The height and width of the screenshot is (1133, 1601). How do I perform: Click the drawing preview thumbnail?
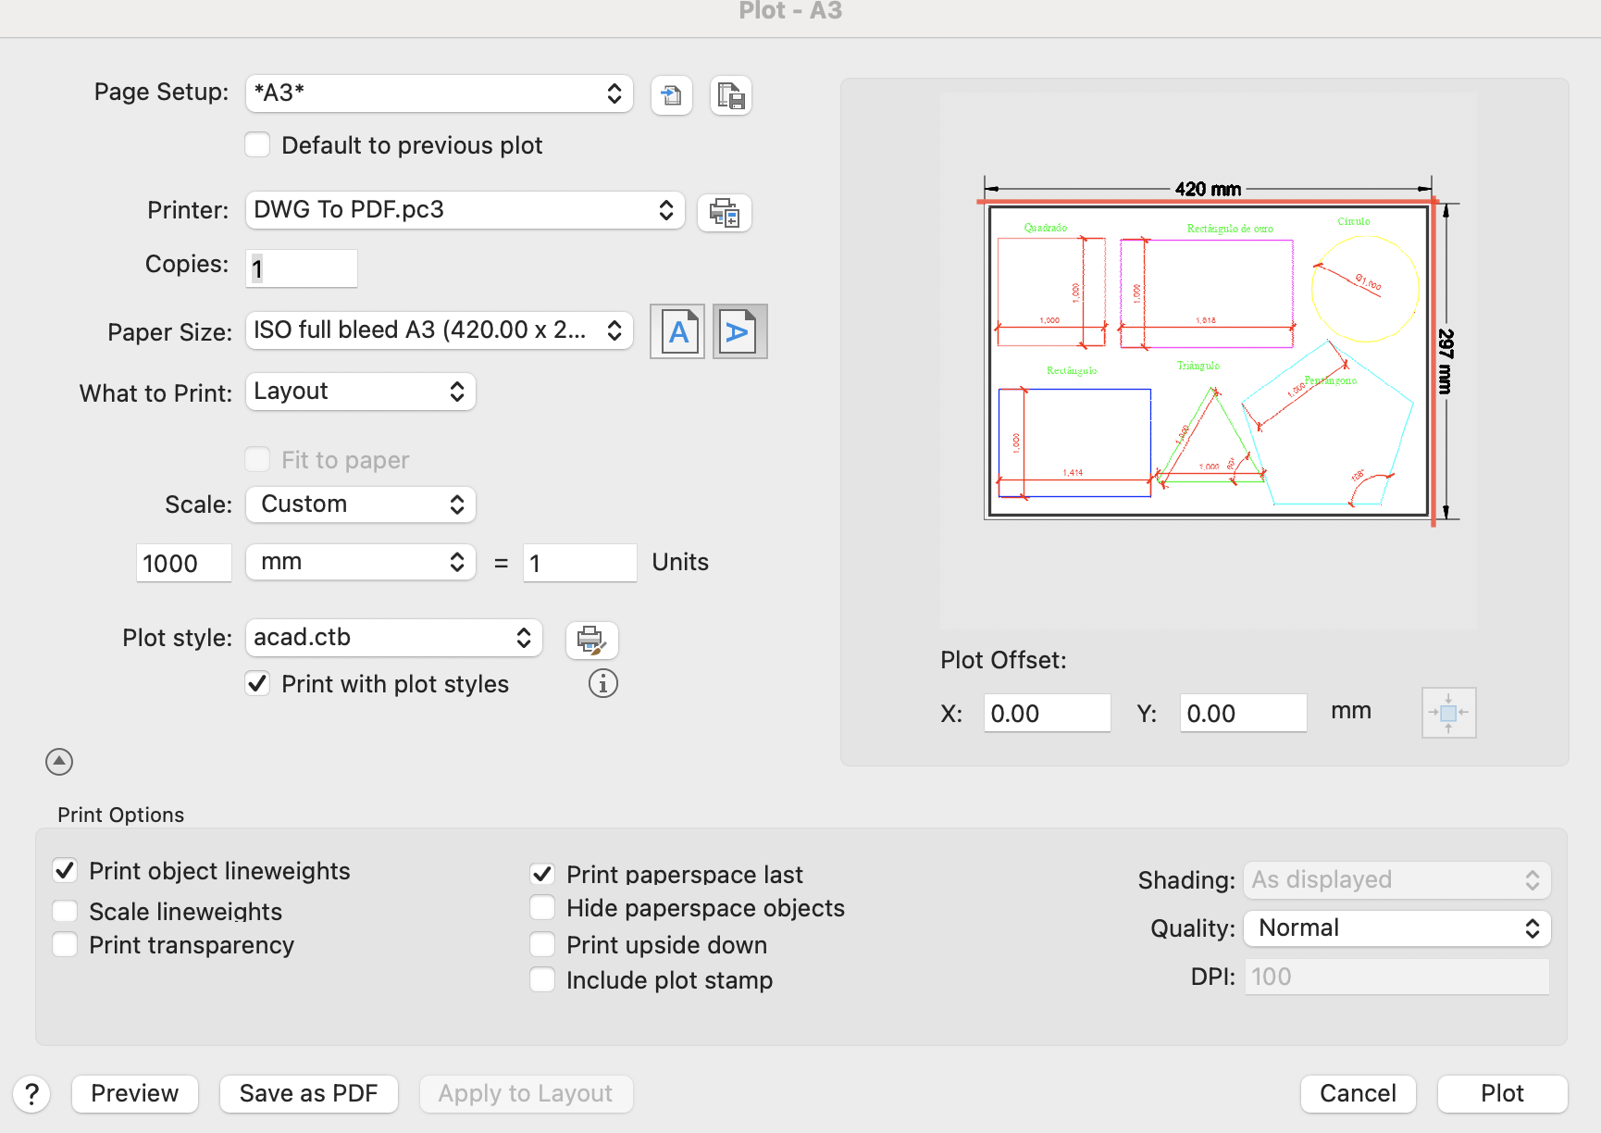pos(1209,361)
